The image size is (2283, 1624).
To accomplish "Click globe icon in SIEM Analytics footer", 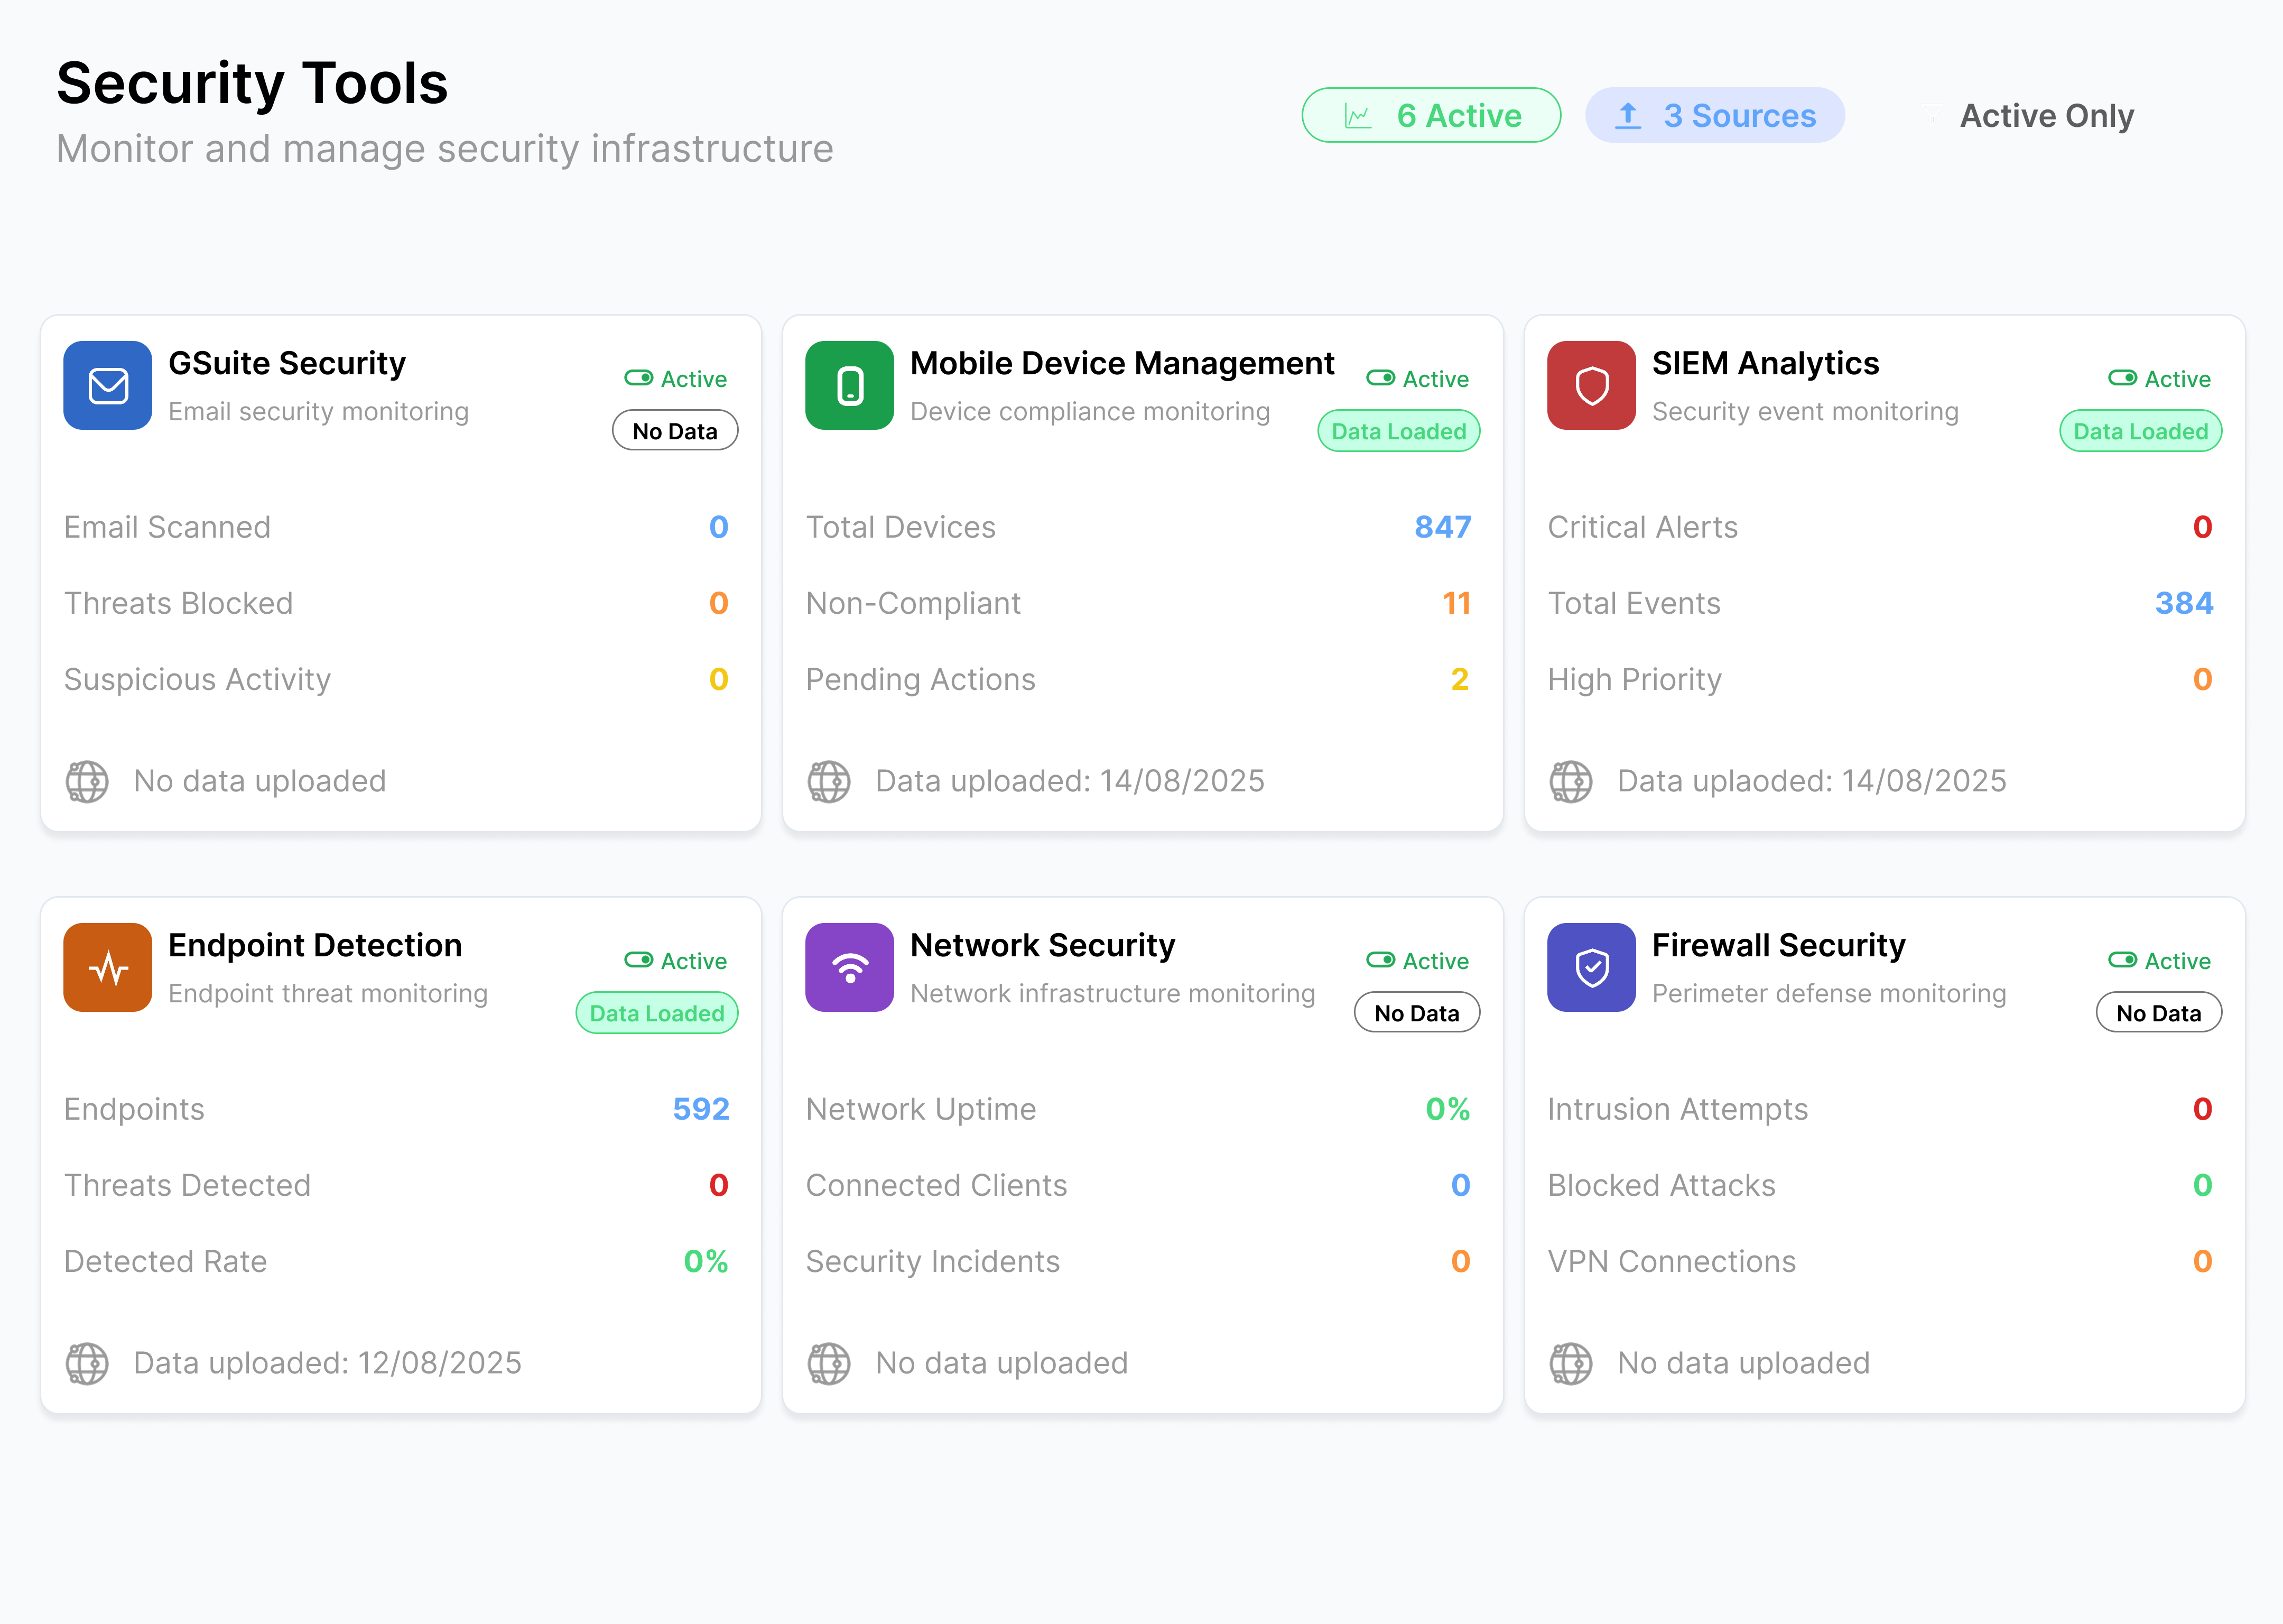I will click(1570, 781).
